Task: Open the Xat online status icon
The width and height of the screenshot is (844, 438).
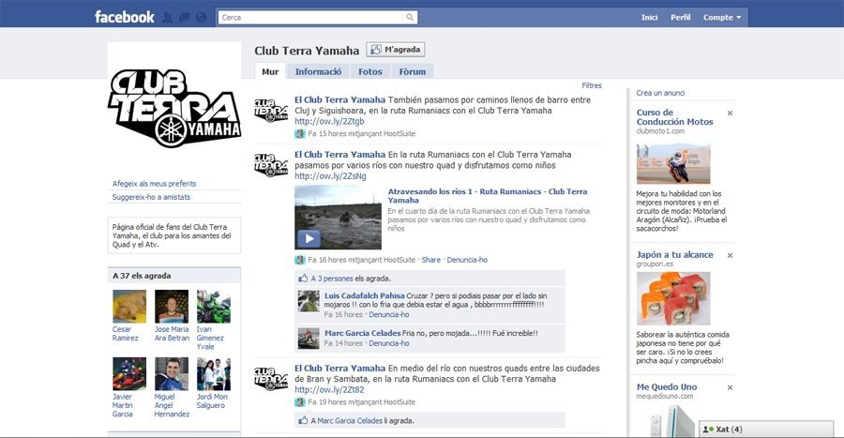Action: [x=708, y=430]
